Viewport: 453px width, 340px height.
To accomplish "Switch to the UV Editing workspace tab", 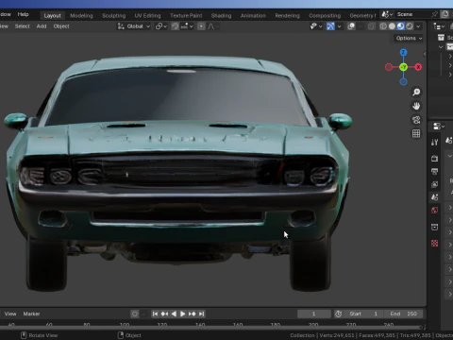I will pyautogui.click(x=147, y=15).
